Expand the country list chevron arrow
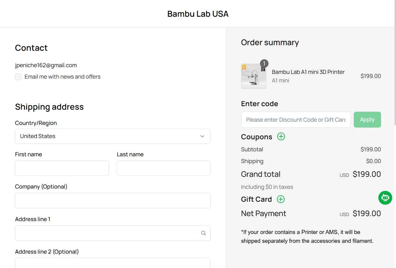Image resolution: width=396 pixels, height=268 pixels. coord(202,136)
